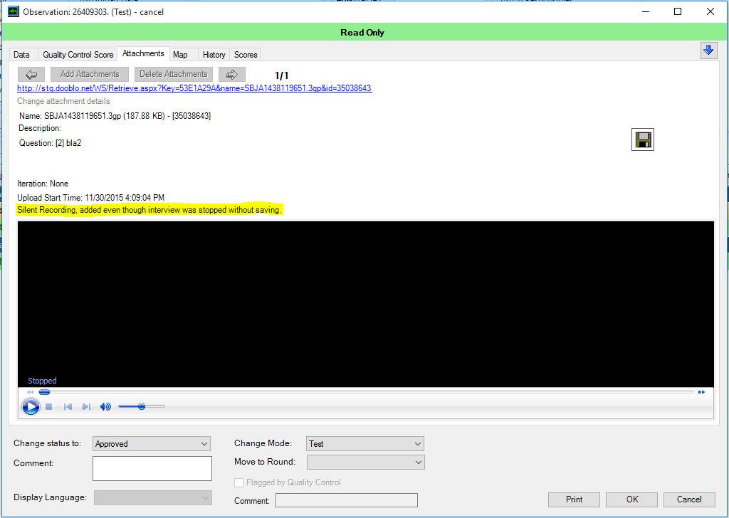The image size is (729, 518).
Task: Click the previous attachment arrow button
Action: (x=31, y=74)
